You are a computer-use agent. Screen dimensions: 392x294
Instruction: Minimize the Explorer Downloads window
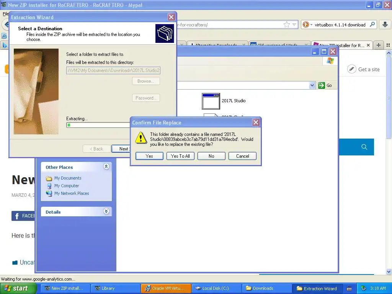[315, 52]
